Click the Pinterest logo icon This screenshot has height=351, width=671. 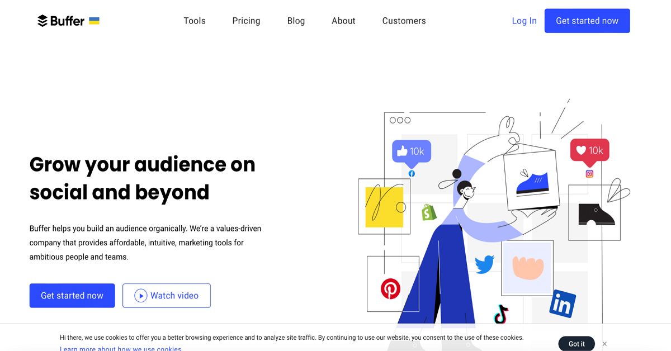click(x=391, y=288)
